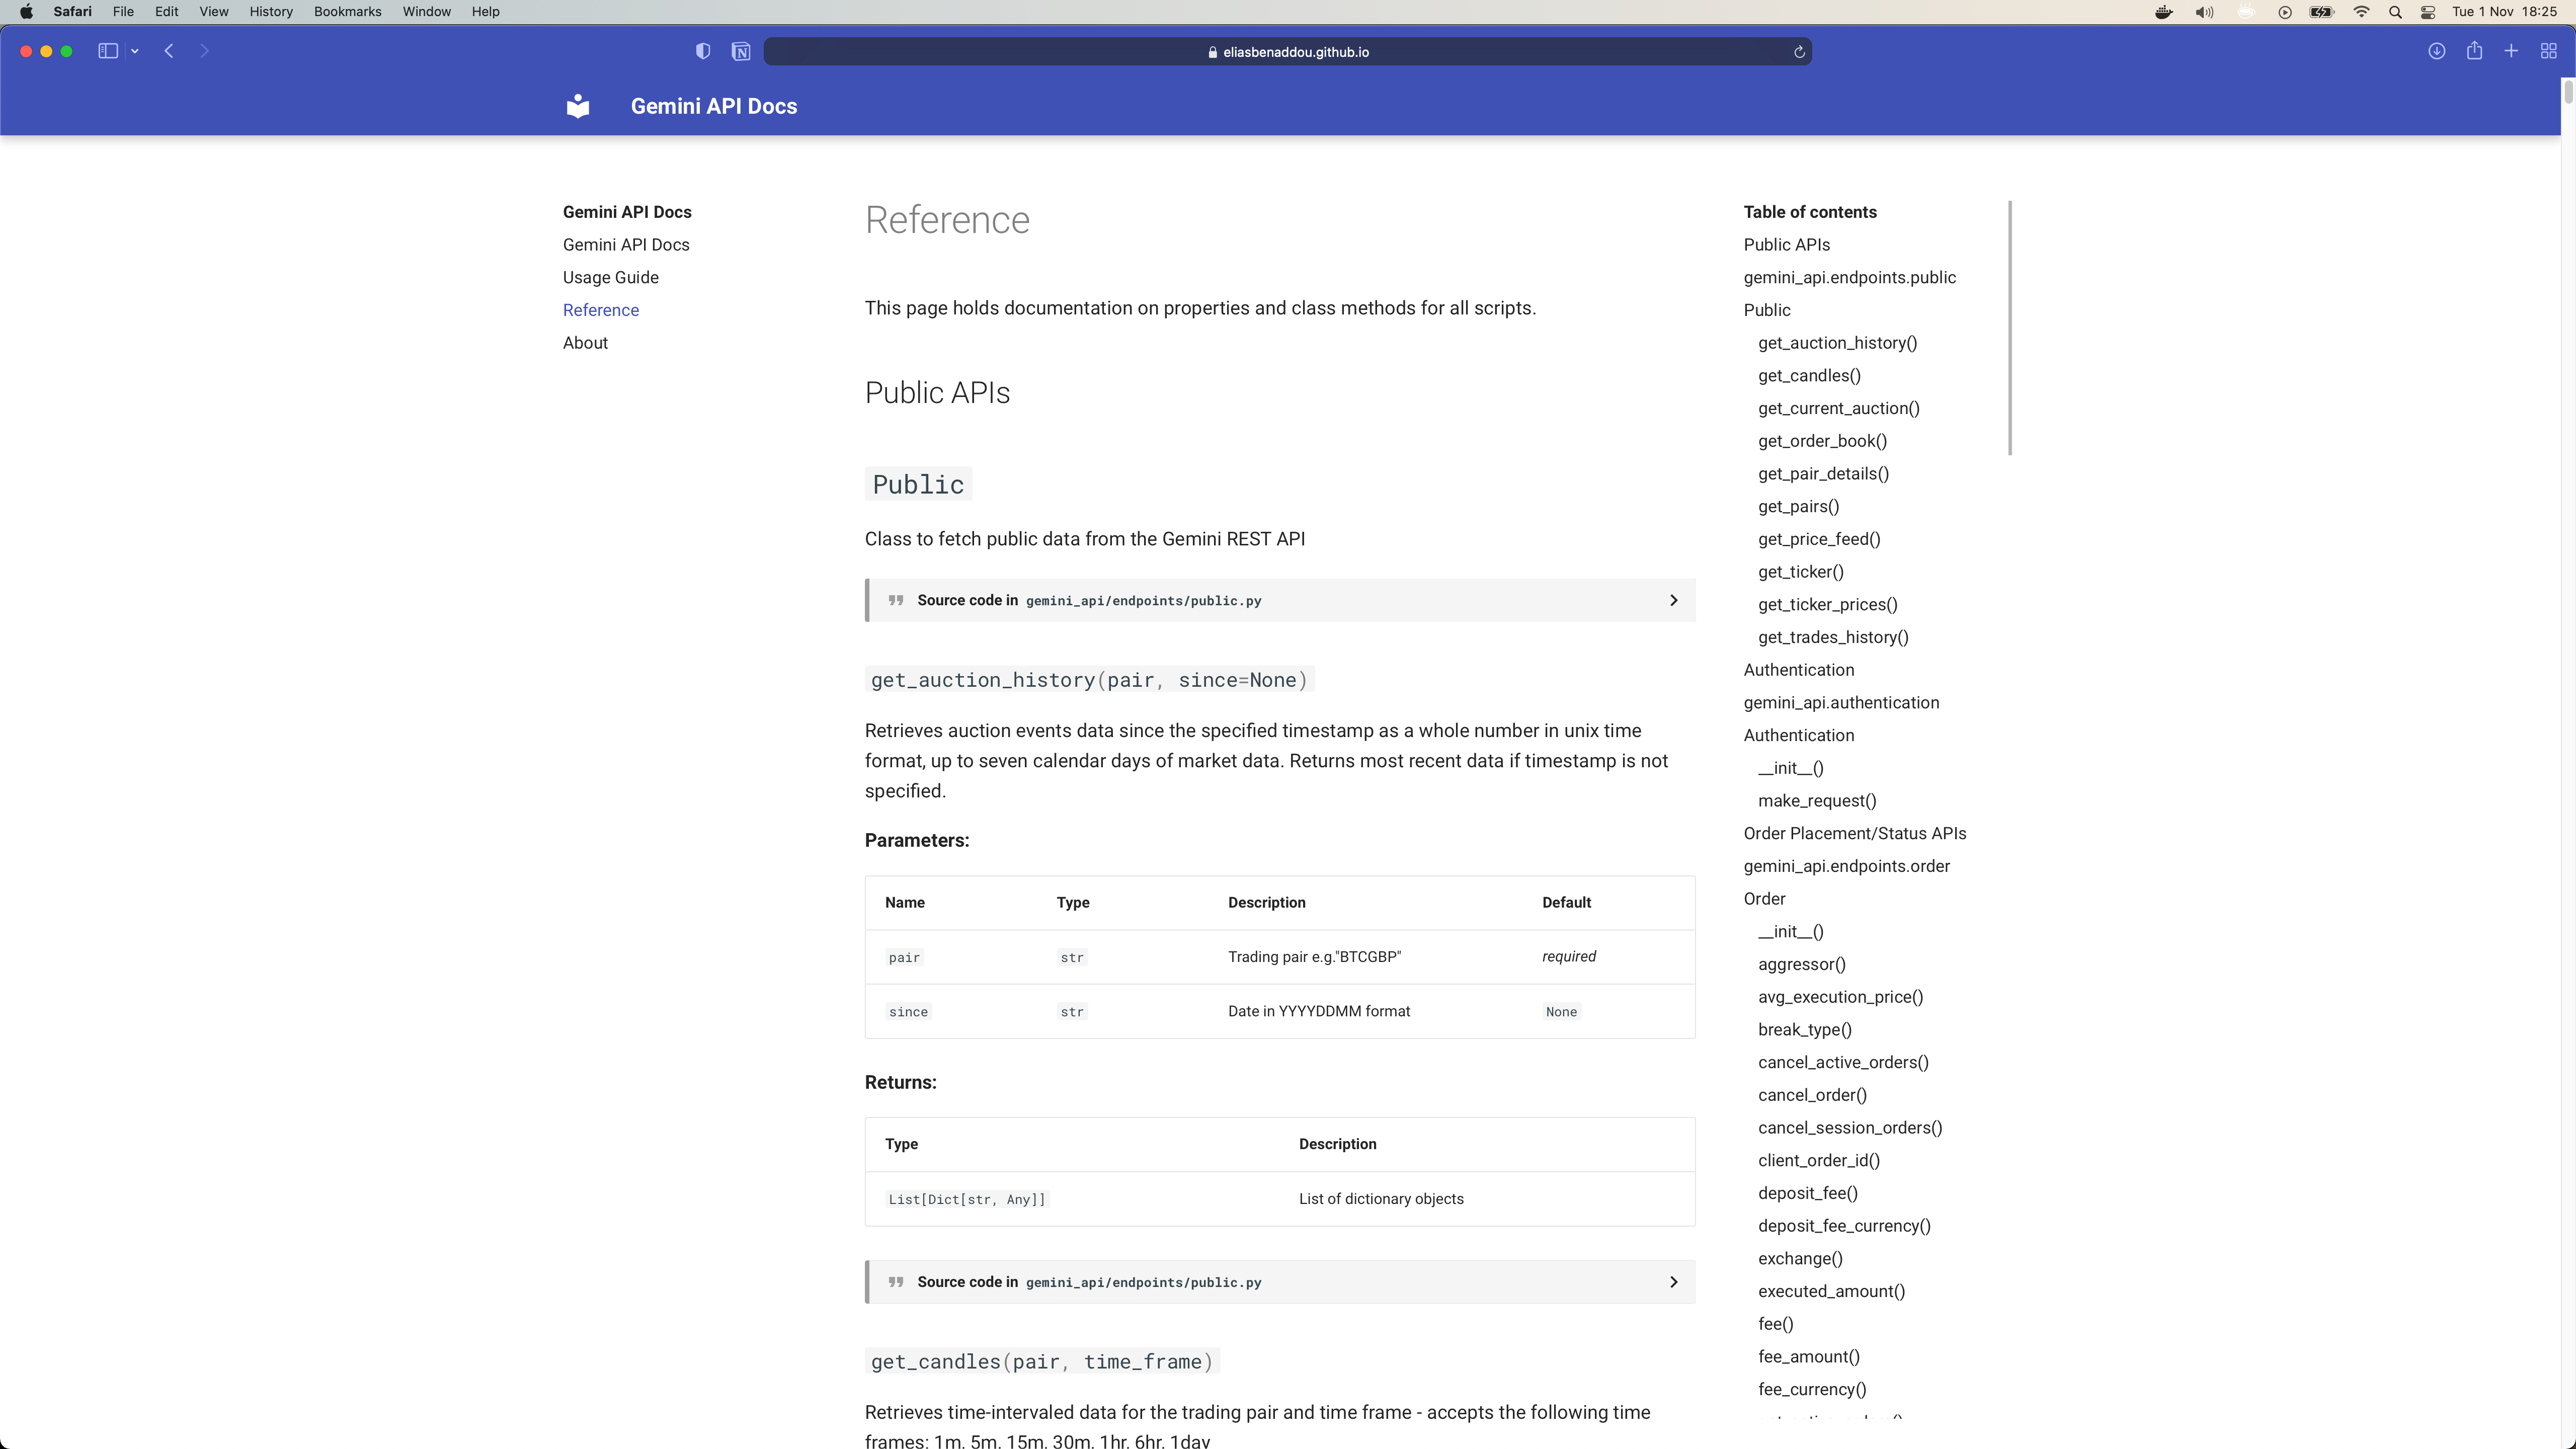The height and width of the screenshot is (1449, 2576).
Task: Open the History menu
Action: (270, 12)
